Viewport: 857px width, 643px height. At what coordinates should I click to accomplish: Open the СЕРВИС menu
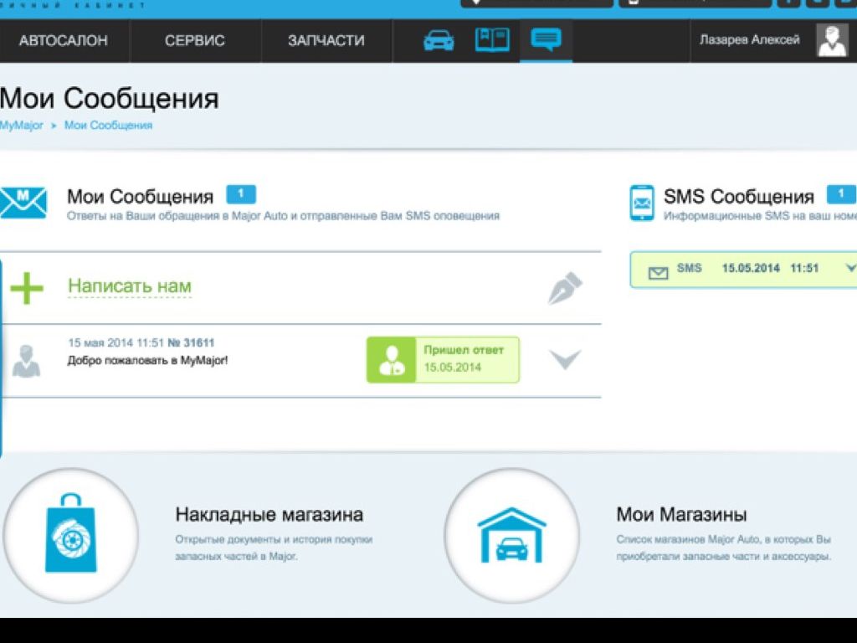click(194, 40)
